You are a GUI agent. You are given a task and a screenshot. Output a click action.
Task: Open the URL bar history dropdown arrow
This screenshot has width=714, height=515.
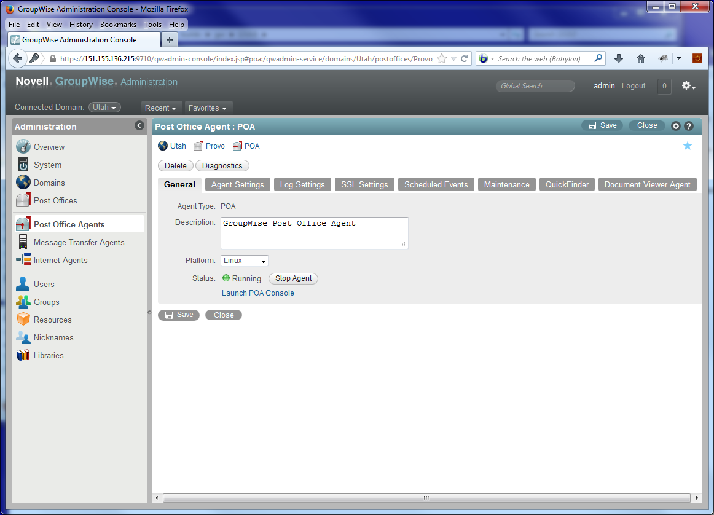point(453,59)
